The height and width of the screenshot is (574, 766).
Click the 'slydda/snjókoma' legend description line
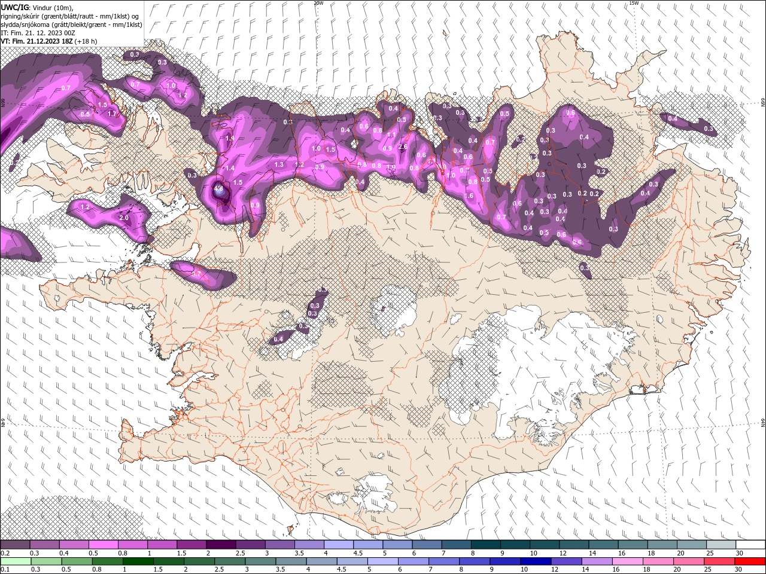(x=71, y=25)
